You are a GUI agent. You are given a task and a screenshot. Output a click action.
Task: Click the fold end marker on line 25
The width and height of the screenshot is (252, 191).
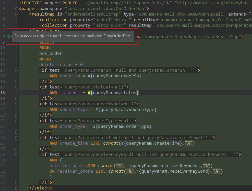[17, 132]
